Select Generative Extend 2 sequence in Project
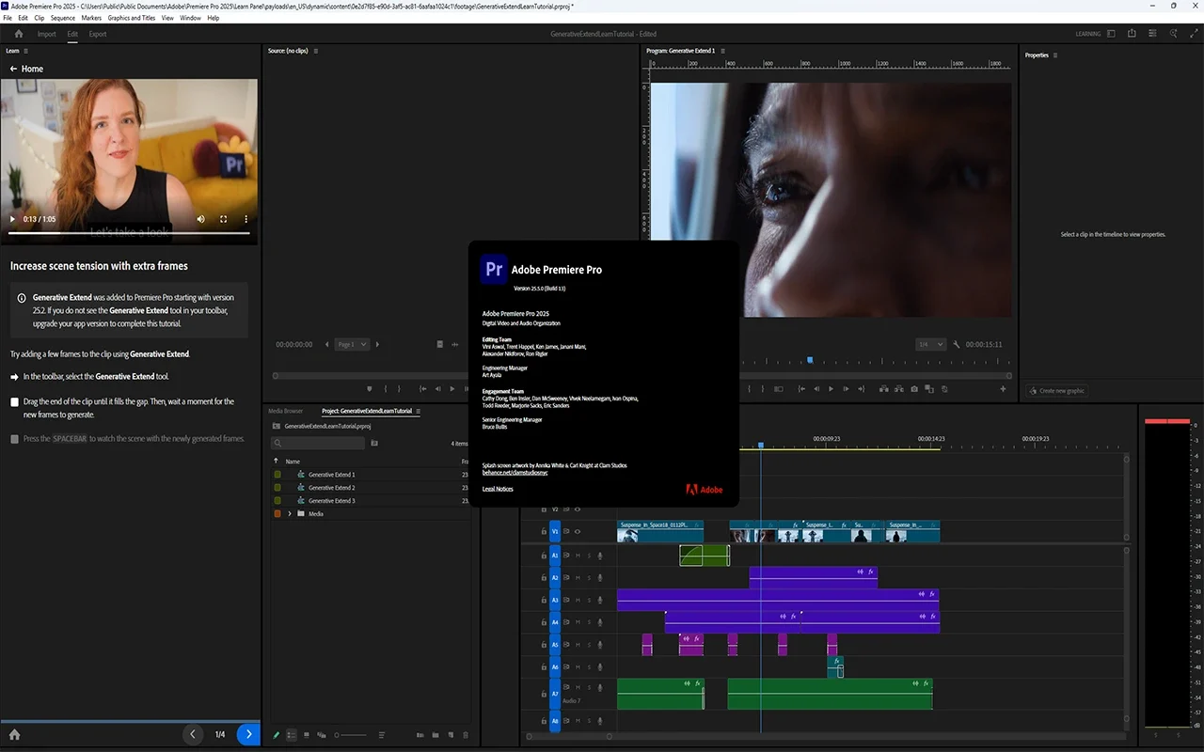The width and height of the screenshot is (1204, 752). click(x=331, y=488)
